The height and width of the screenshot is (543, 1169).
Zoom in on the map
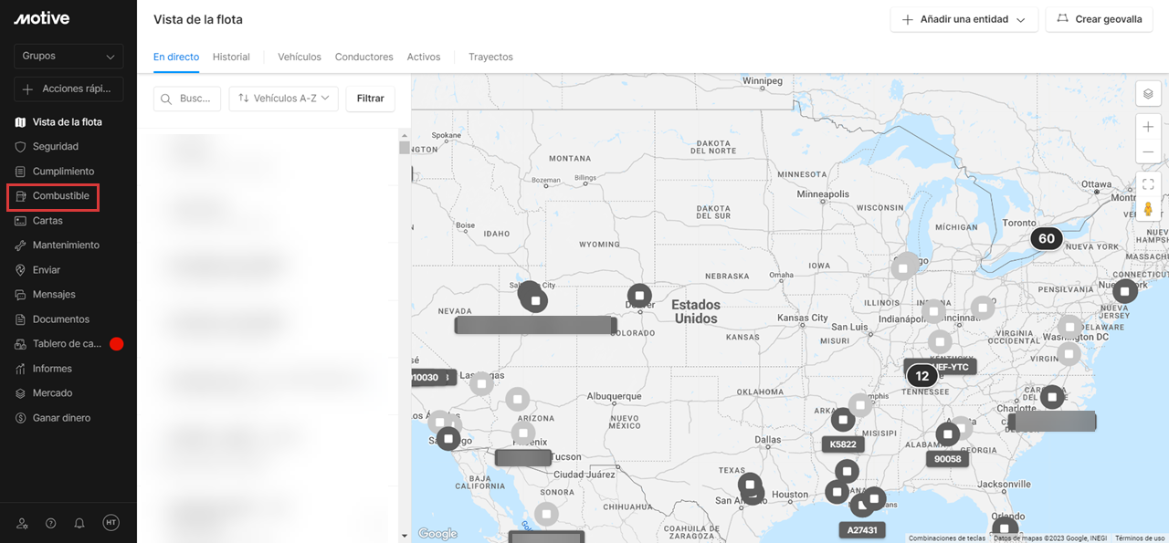coord(1148,126)
